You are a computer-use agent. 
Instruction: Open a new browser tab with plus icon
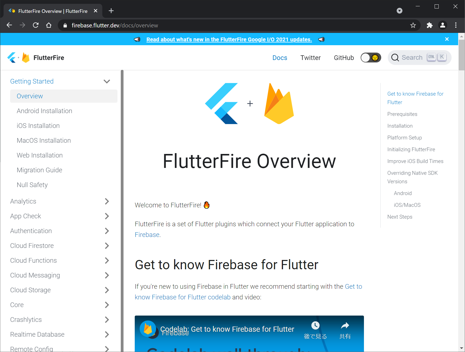click(111, 11)
